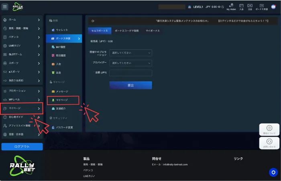Expand the マイページ sidebar item

pos(22,108)
